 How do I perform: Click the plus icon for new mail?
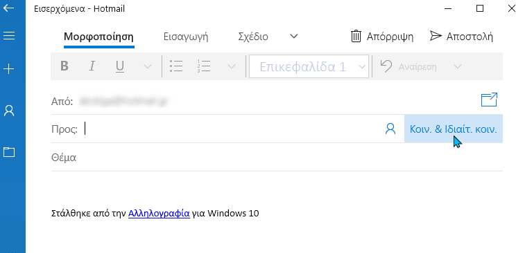pos(8,69)
